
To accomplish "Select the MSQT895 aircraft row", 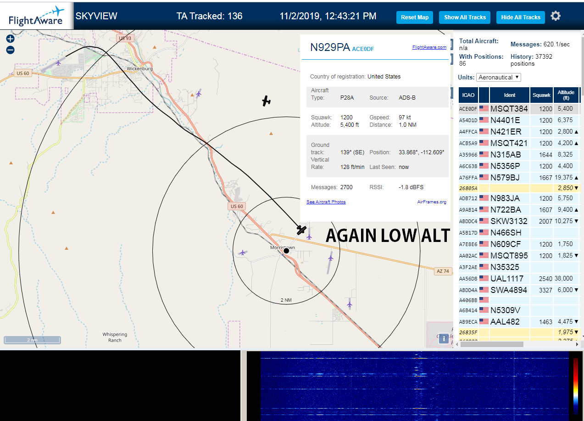I will coord(519,256).
